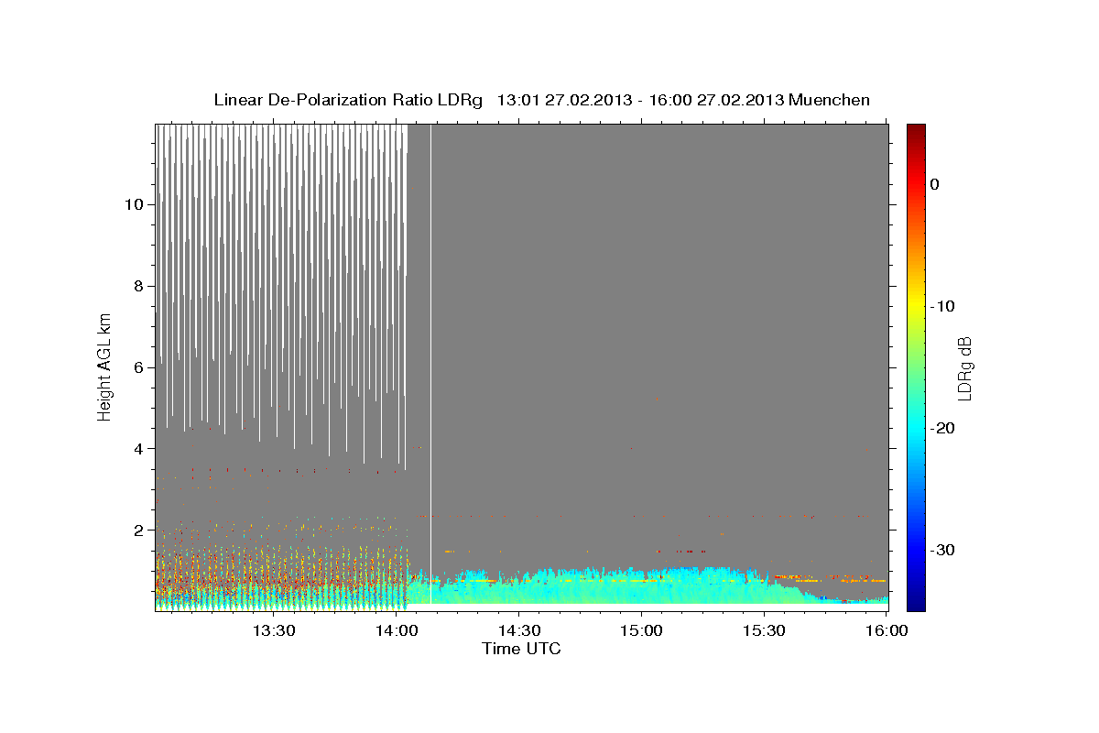Click the 15:30 time tick label

764,630
